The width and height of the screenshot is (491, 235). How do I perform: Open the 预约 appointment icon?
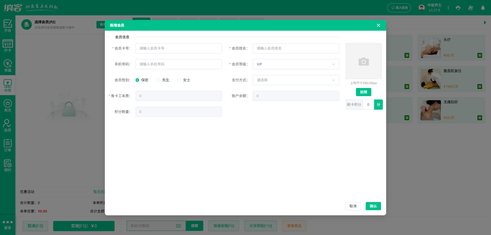coord(8,165)
